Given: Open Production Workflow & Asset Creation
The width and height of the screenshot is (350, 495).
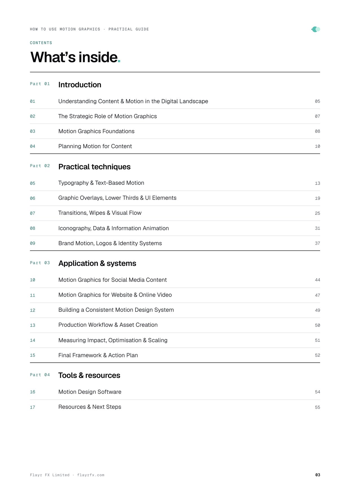Looking at the screenshot, I should point(175,325).
